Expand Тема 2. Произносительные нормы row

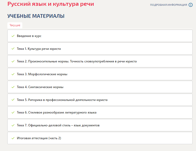pos(100,61)
